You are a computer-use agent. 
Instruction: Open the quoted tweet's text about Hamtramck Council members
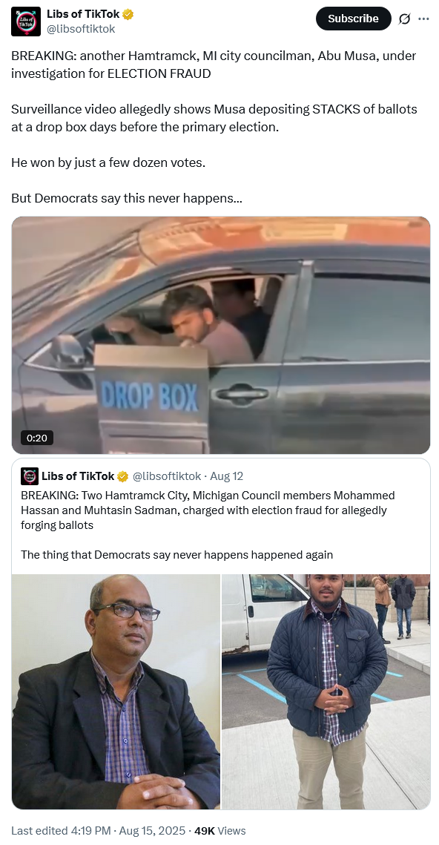(208, 525)
